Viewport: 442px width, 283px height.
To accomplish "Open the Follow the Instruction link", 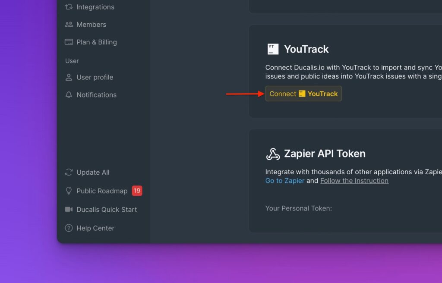I will pyautogui.click(x=354, y=181).
